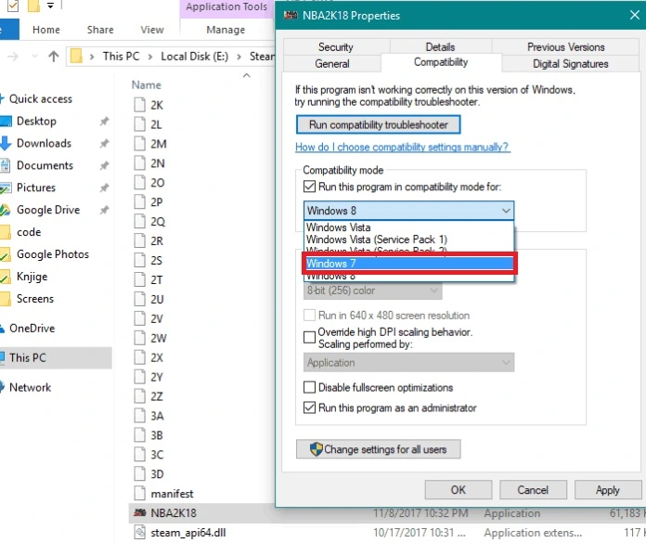This screenshot has width=646, height=543.
Task: Click the properties checkmark icon in quick toolbar
Action: 13,6
